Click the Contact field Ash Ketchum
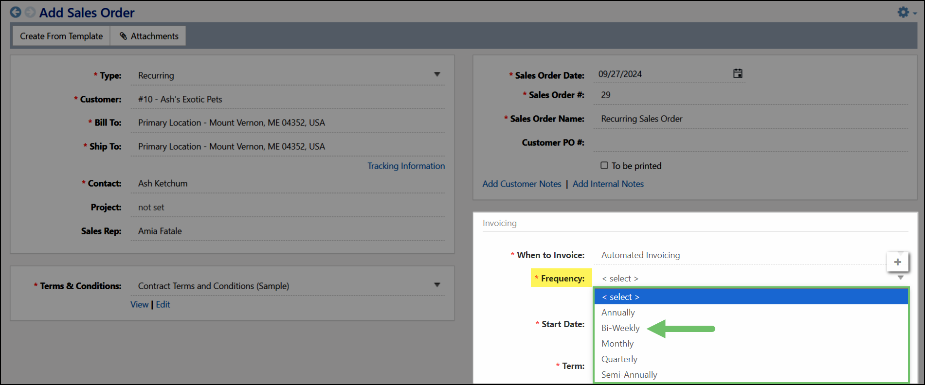The height and width of the screenshot is (385, 925). tap(288, 183)
